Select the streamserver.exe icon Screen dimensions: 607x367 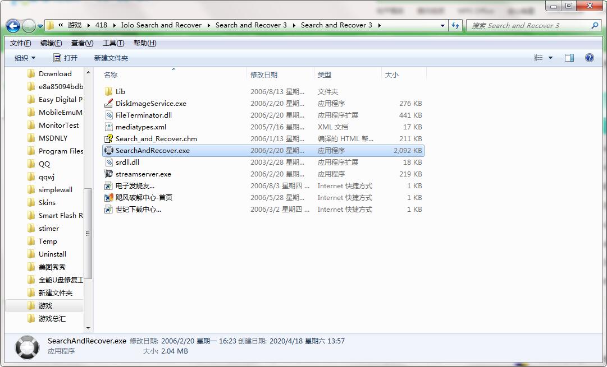point(108,174)
